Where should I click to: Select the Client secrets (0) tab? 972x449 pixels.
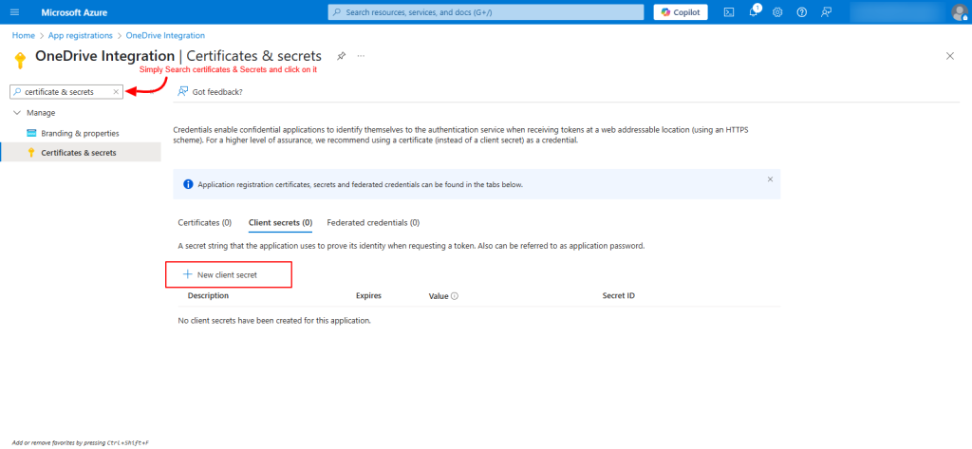coord(280,222)
